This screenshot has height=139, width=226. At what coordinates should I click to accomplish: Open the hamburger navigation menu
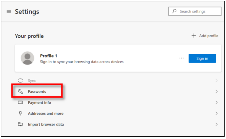tap(9, 11)
